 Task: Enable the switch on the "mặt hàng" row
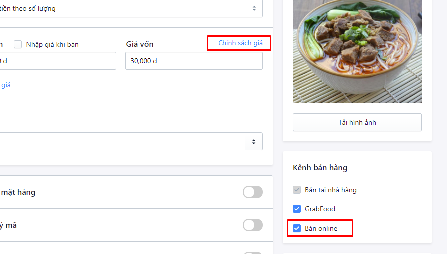[x=252, y=192]
